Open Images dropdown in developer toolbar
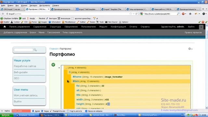The width and height of the screenshot is (208, 117). point(43,22)
